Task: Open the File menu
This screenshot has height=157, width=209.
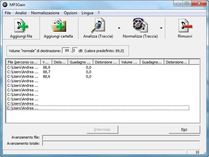Action: 8,13
